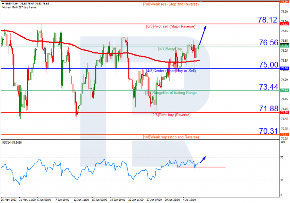
Task: Click the [5/8]RangeTop level label
Action: pos(170,49)
